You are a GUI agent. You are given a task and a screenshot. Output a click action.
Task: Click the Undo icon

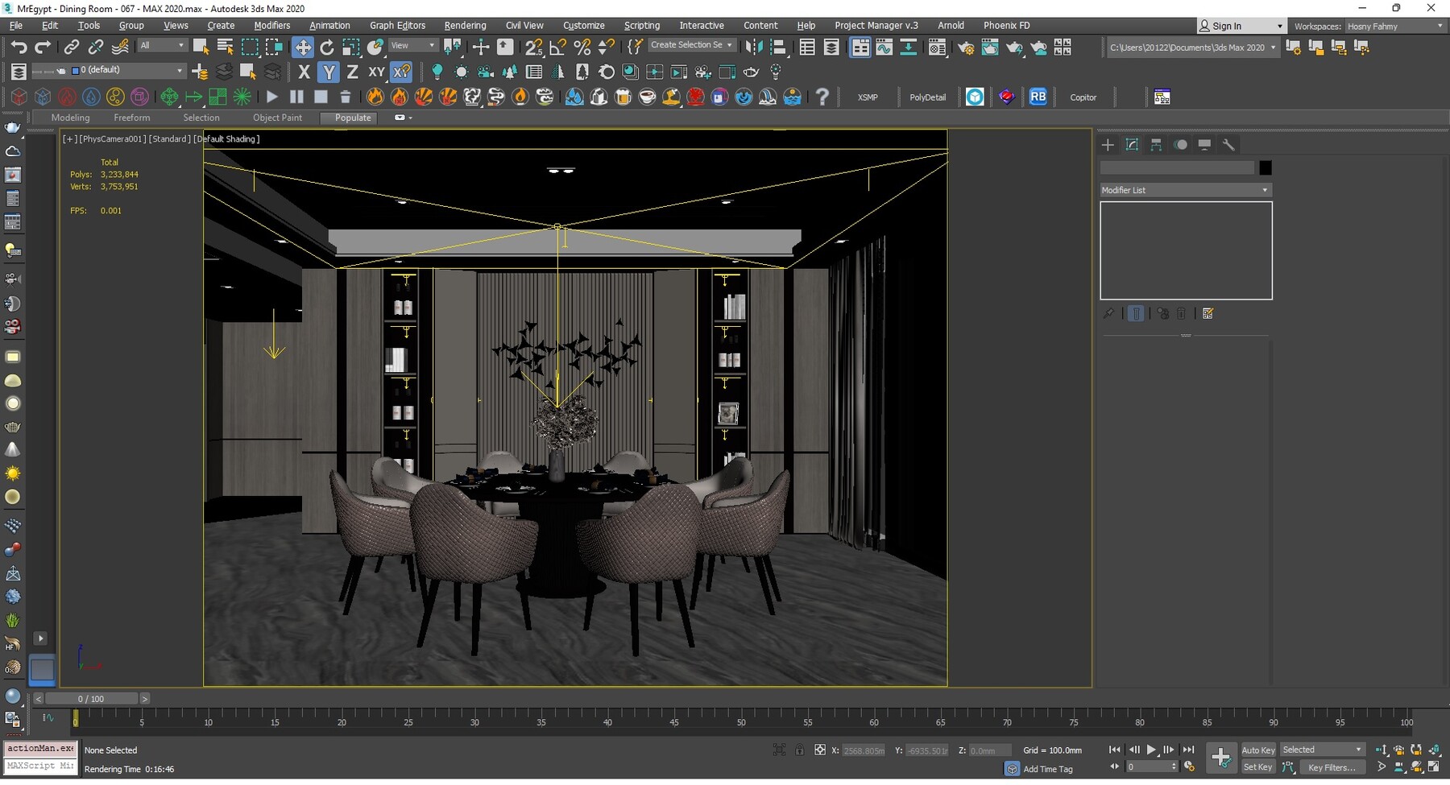20,47
